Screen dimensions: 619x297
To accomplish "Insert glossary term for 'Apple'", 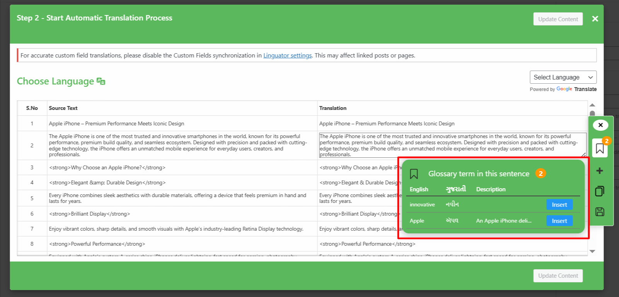I will (x=559, y=221).
